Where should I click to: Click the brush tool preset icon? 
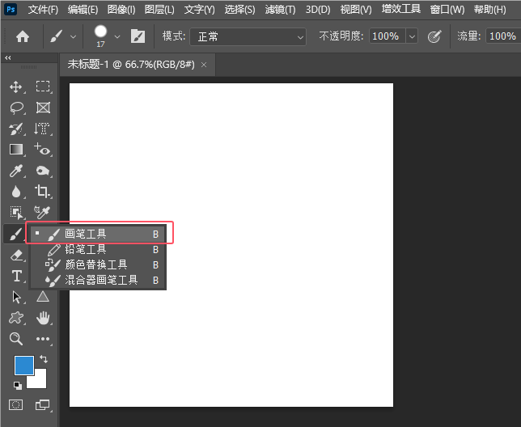point(57,36)
